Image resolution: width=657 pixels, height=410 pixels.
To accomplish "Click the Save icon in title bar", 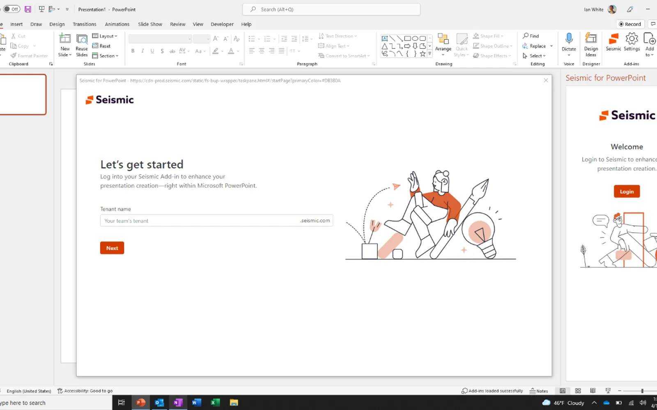I will [28, 9].
